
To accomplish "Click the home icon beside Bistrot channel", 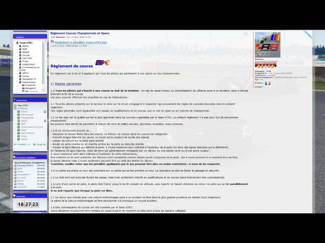I will 45,112.
